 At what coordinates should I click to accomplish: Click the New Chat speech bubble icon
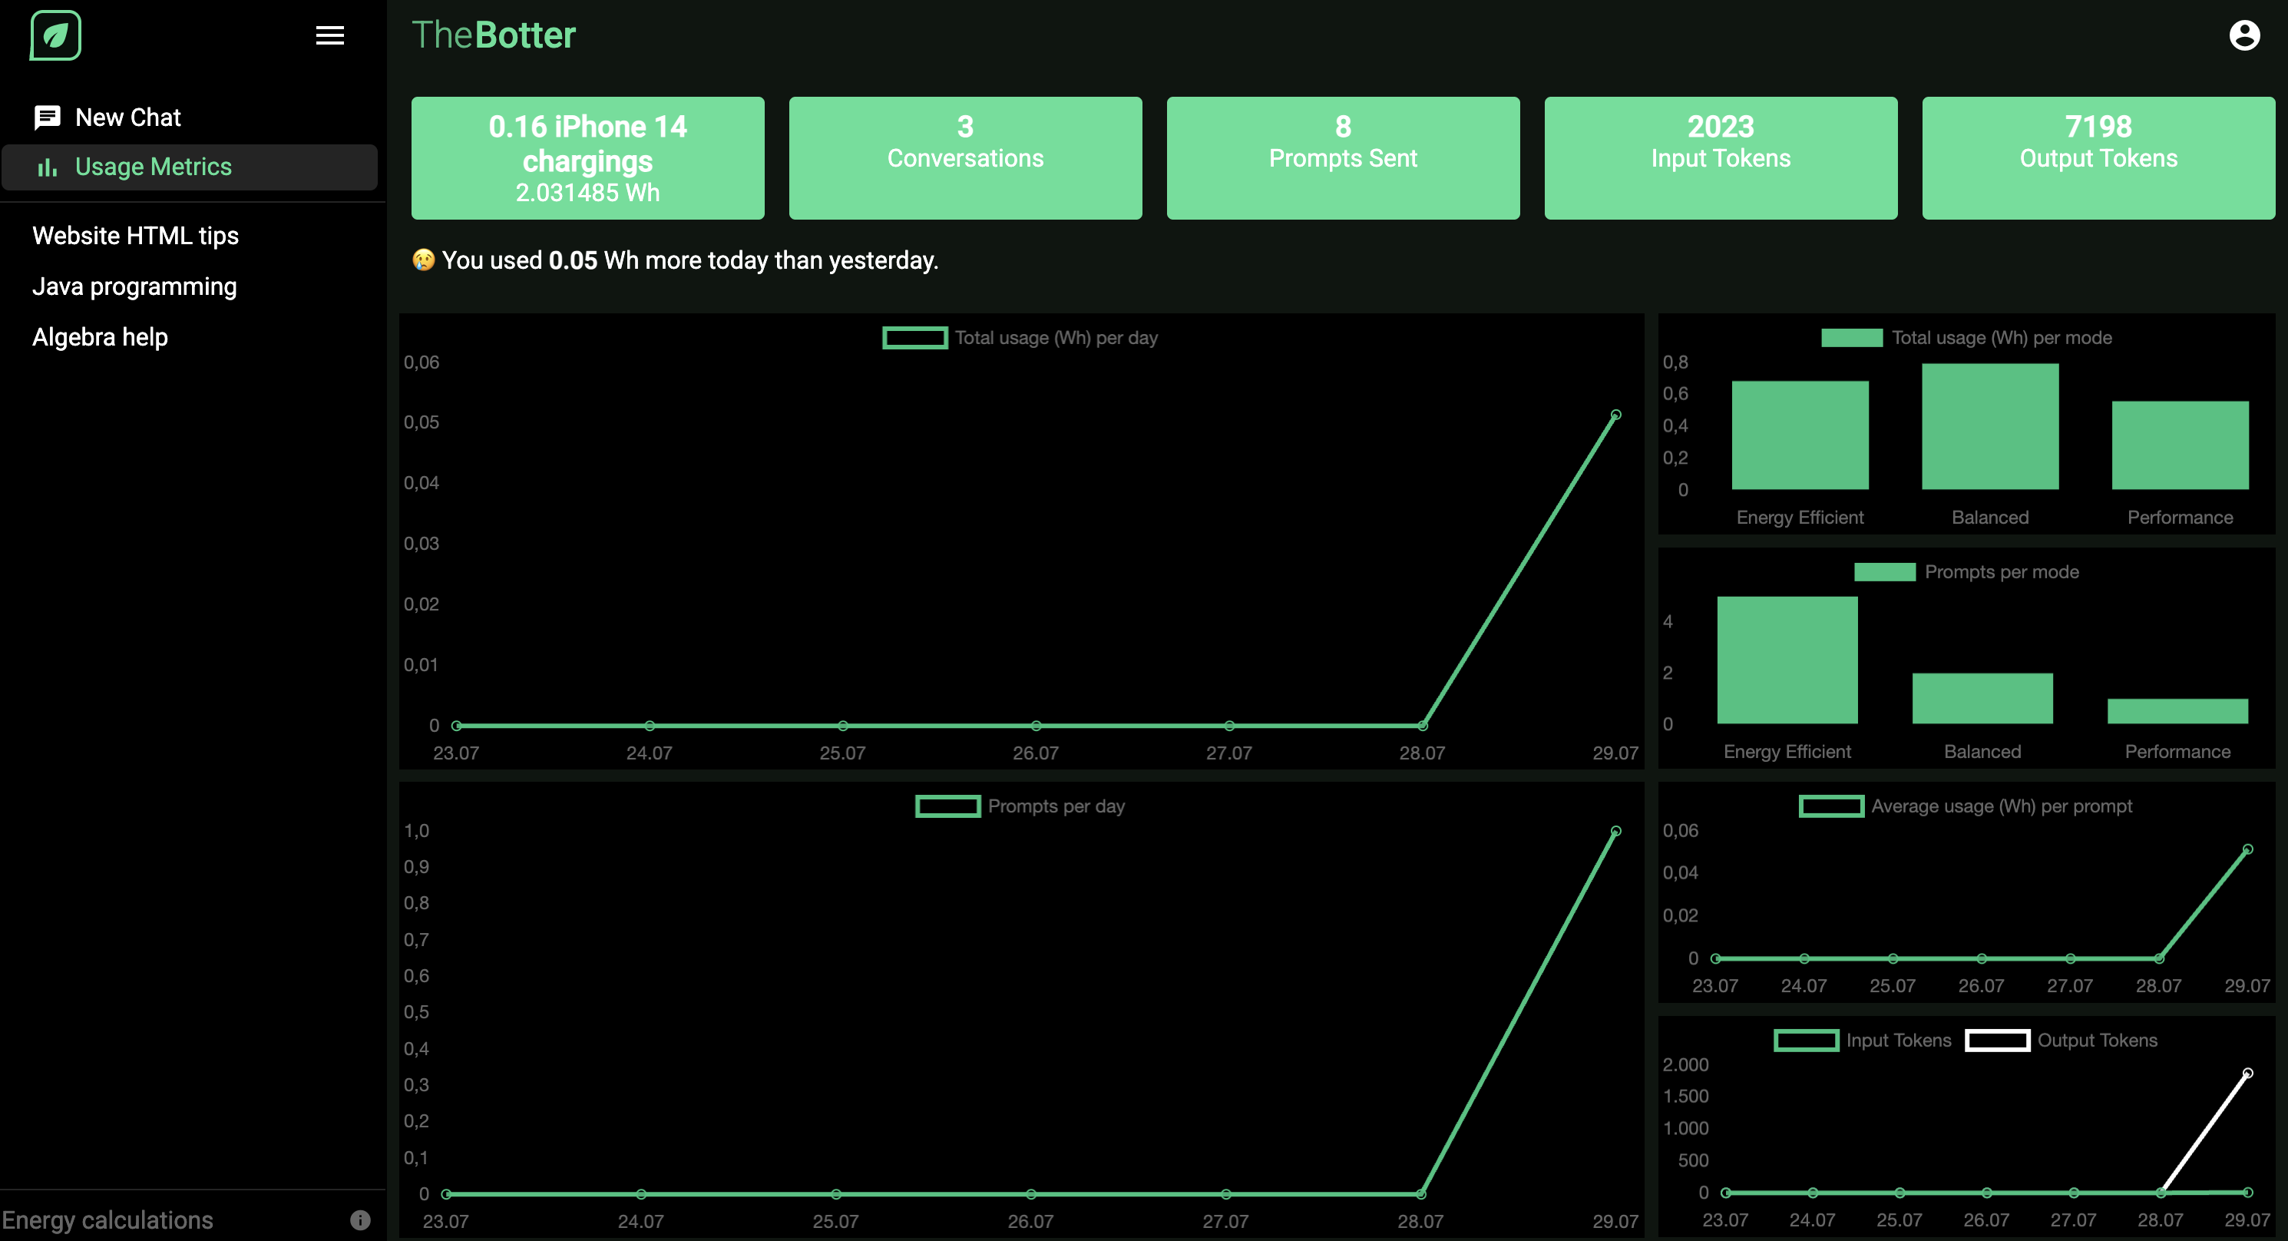pyautogui.click(x=47, y=117)
